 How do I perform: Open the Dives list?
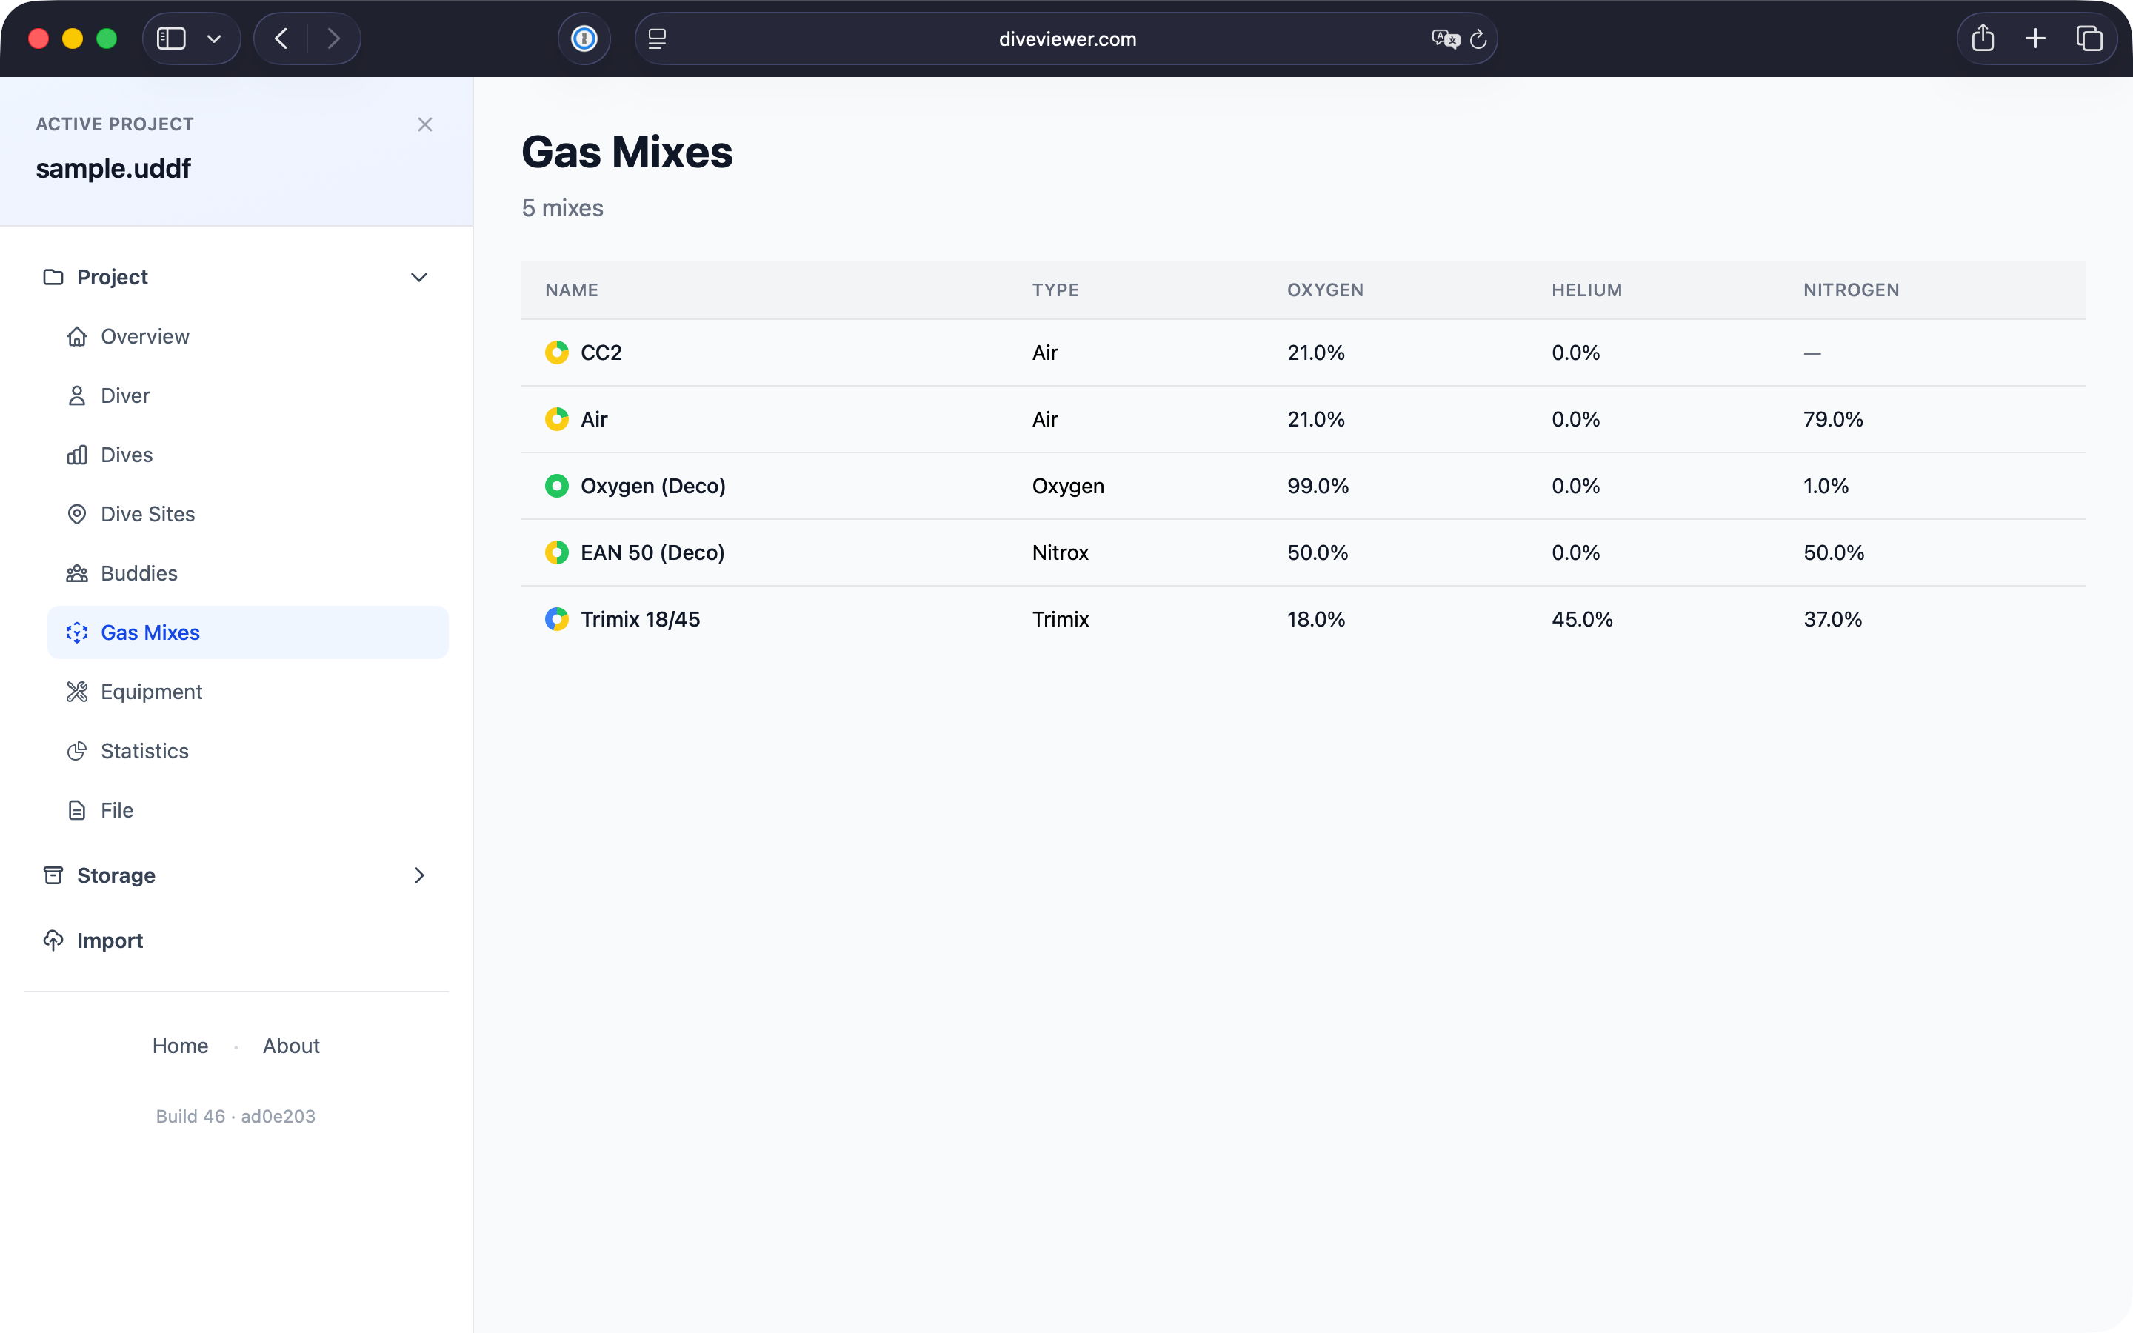(x=127, y=454)
